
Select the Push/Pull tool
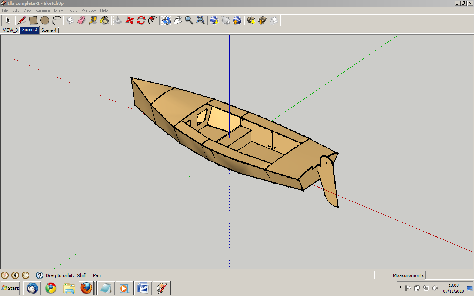[118, 20]
